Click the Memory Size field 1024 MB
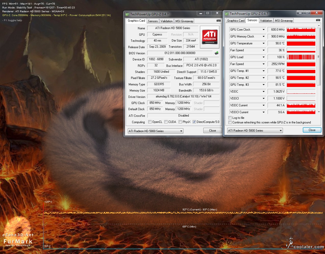This screenshot has height=254, width=325. click(x=159, y=90)
